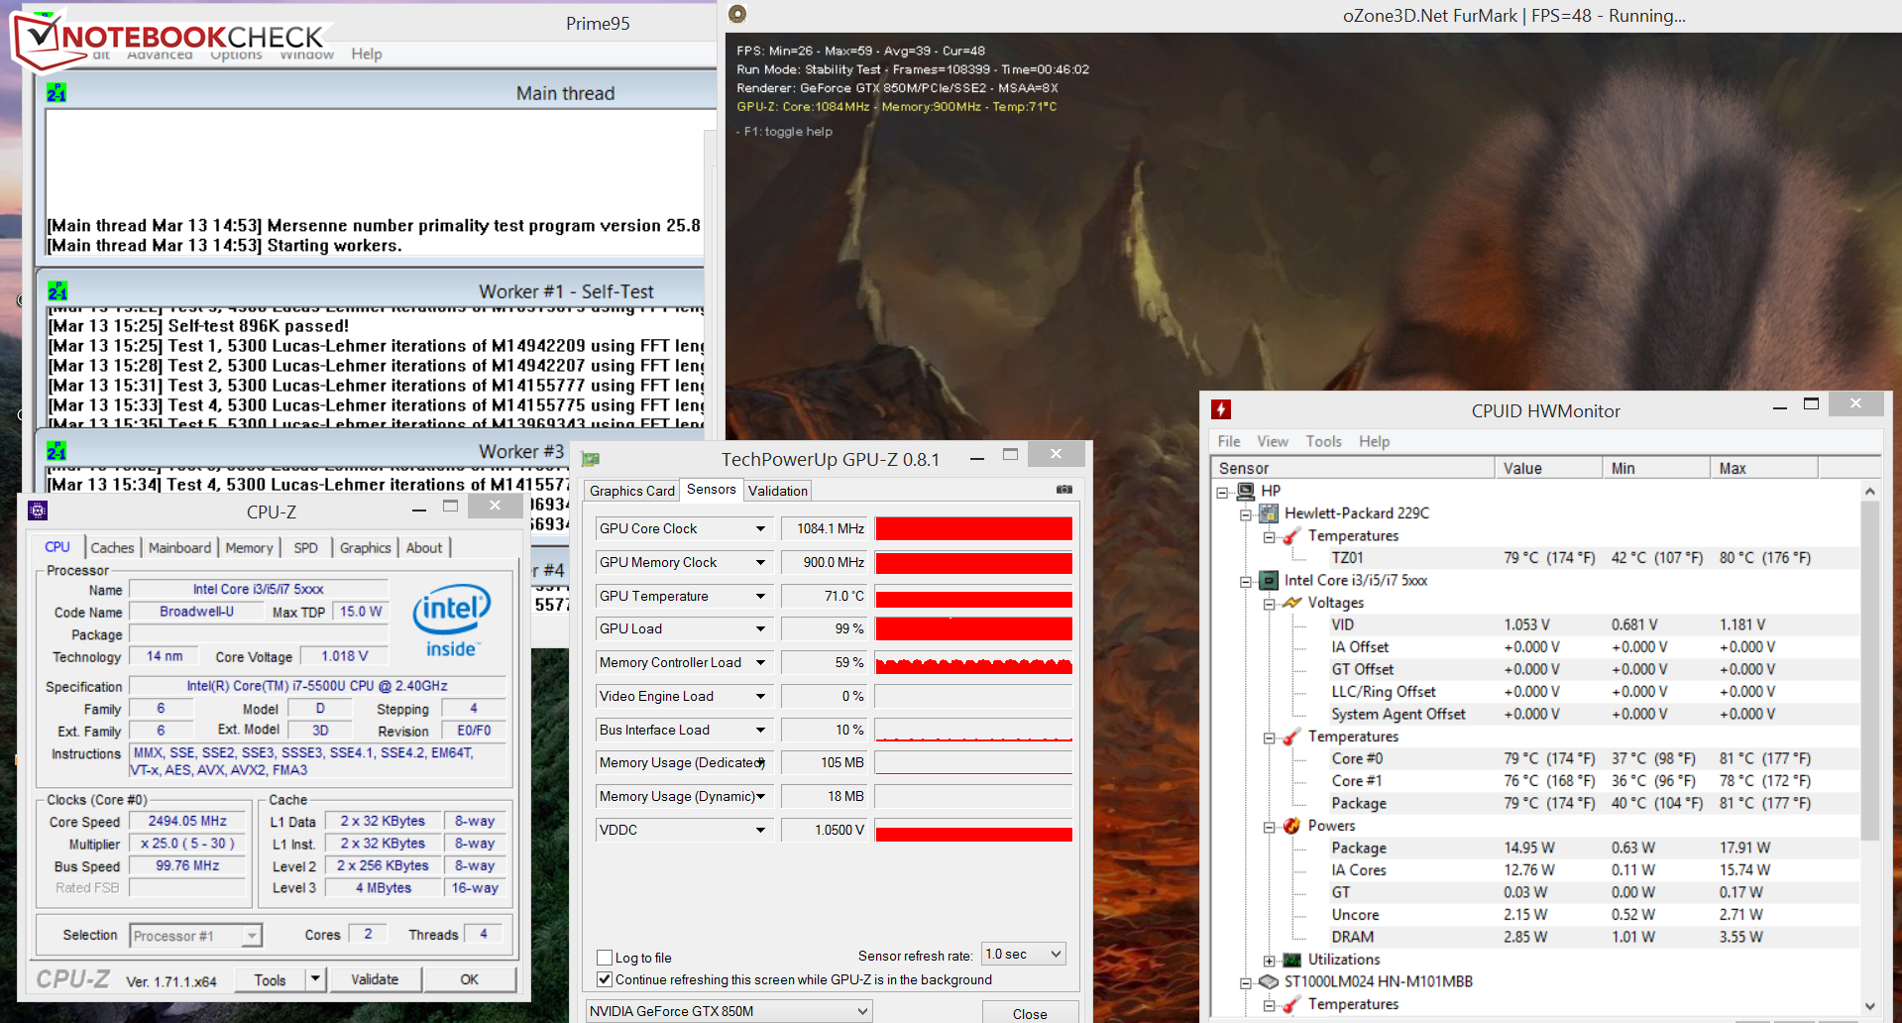Screen dimensions: 1902x1023
Task: Open the File menu in HWMonitor
Action: (x=1229, y=441)
